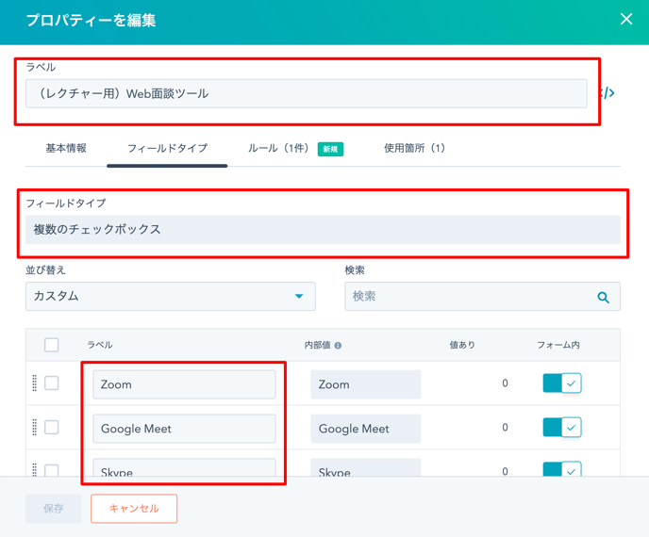
Task: Click the 内部値 column header
Action: [318, 345]
